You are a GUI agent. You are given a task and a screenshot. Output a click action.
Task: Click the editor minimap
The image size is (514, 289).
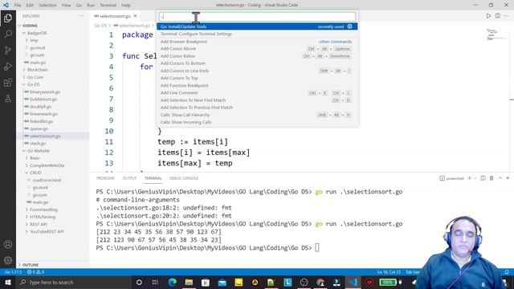click(x=496, y=35)
